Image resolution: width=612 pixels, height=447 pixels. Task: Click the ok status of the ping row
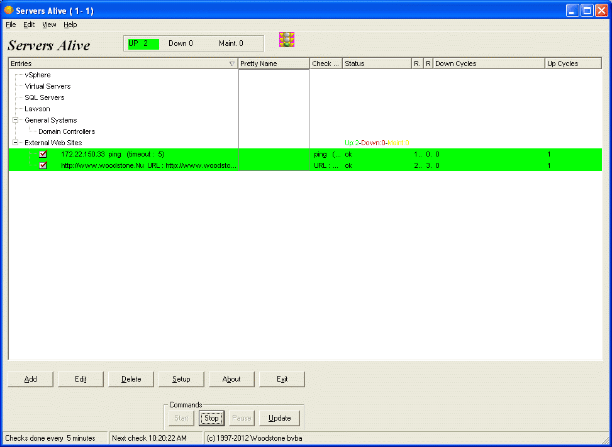pos(348,154)
